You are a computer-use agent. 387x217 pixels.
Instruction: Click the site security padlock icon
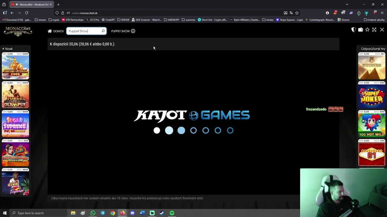tap(63, 13)
